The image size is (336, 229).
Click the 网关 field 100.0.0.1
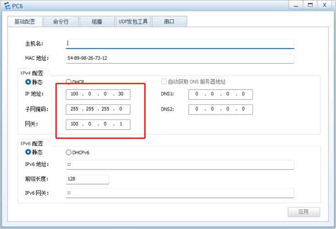tap(98, 124)
